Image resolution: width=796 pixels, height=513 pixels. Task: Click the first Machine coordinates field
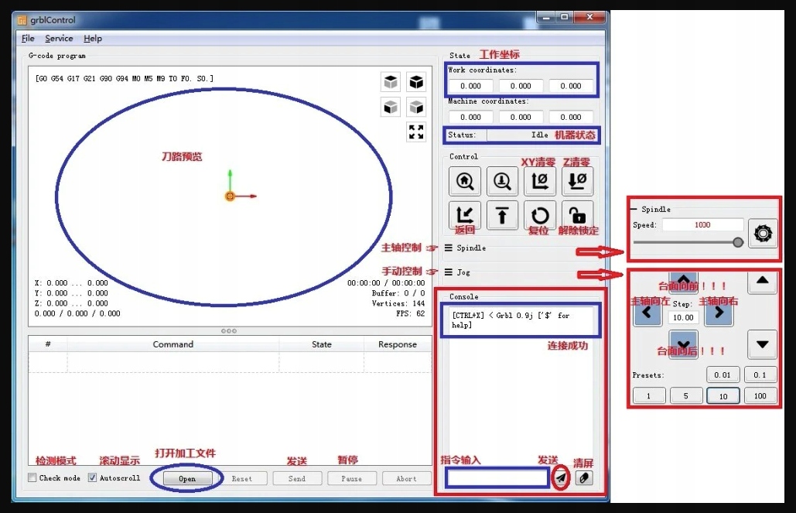click(470, 117)
